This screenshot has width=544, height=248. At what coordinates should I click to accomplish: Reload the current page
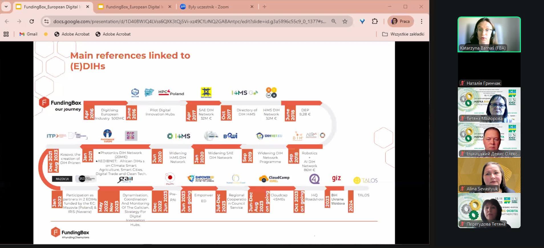(32, 21)
